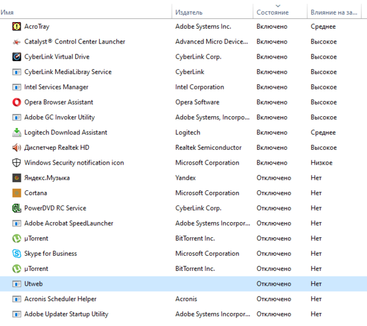Viewport: 367px width, 326px height.
Task: Select Windows Security notification icon name
Action: coord(74,163)
